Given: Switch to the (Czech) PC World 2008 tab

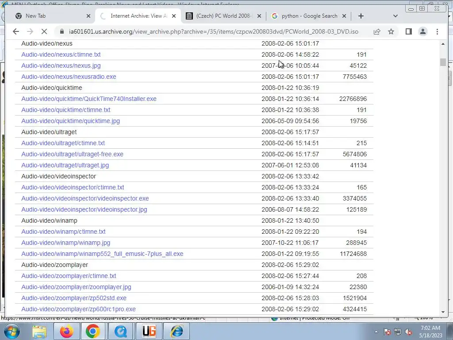Looking at the screenshot, I should coord(223,16).
